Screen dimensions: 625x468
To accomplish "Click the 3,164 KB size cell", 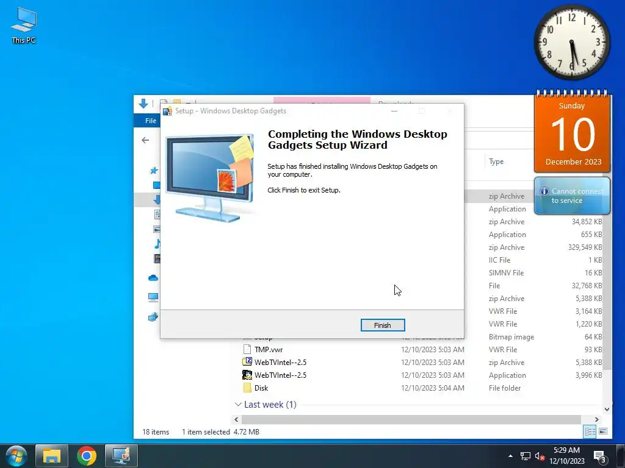I will [x=589, y=311].
